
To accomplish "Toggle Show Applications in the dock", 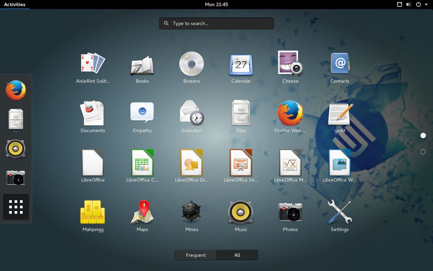I will [x=16, y=207].
